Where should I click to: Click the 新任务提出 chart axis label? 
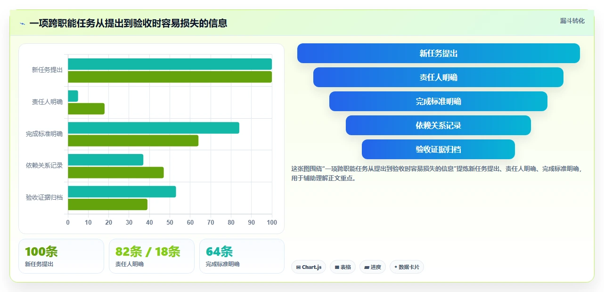point(47,70)
